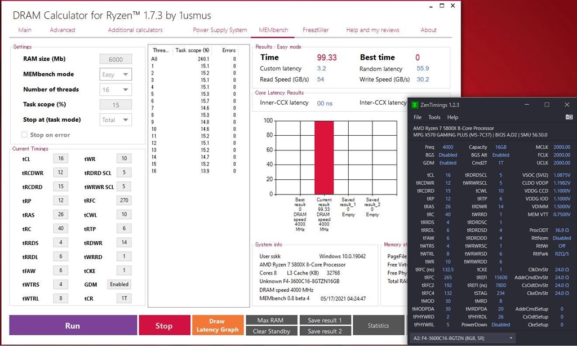
Task: Click ZenTimings VDIMM value 1.5000V
Action: pos(562,206)
